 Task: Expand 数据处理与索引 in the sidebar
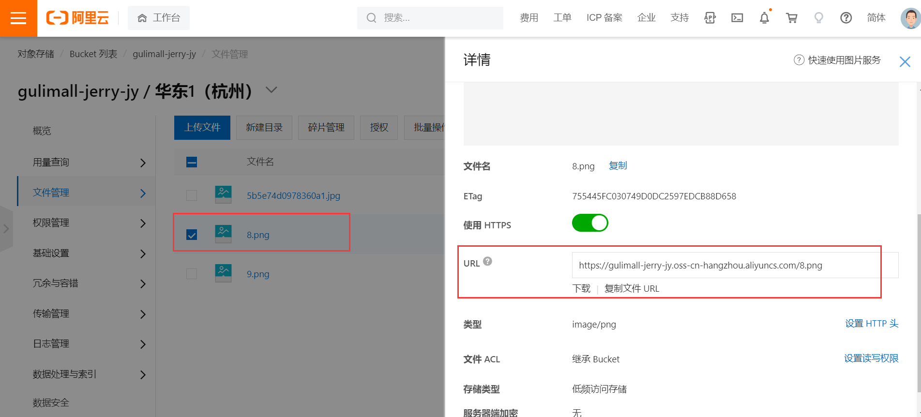point(143,375)
